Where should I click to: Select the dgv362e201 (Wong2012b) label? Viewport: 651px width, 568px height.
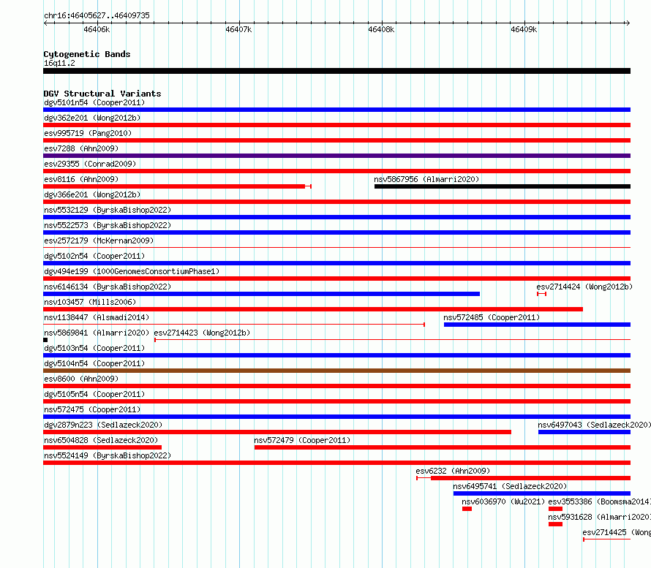(92, 118)
